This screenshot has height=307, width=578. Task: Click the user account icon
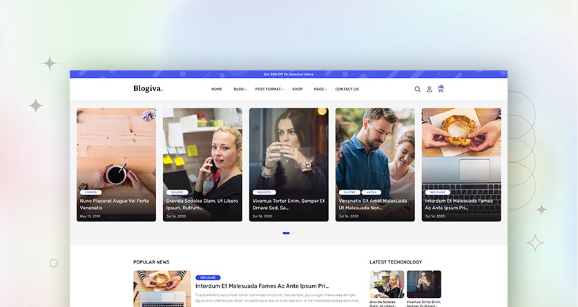429,89
